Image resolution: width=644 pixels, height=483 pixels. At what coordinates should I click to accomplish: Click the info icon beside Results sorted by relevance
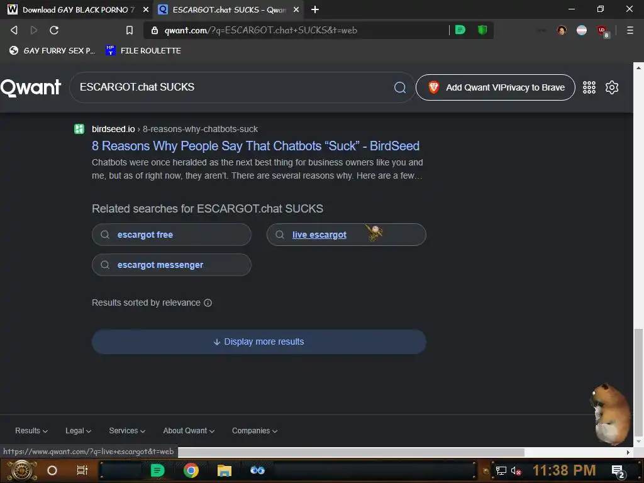[x=208, y=303]
